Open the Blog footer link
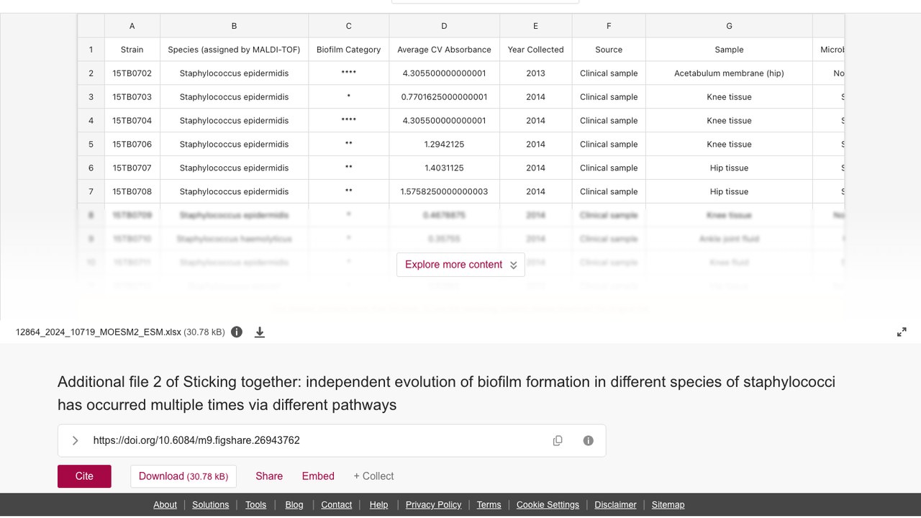 coord(294,504)
